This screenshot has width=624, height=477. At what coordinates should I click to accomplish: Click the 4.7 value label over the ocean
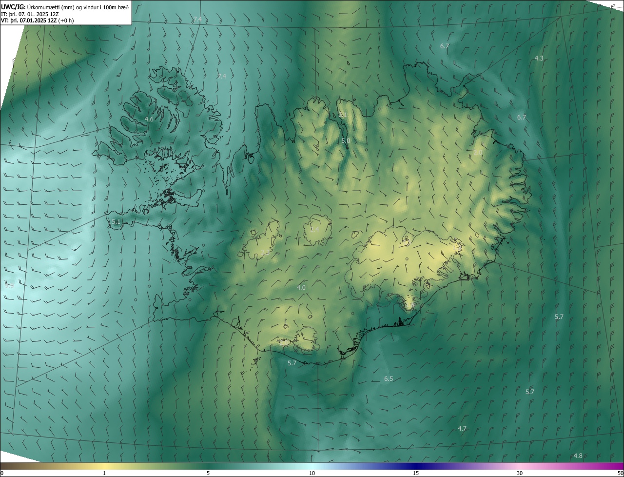click(x=462, y=428)
